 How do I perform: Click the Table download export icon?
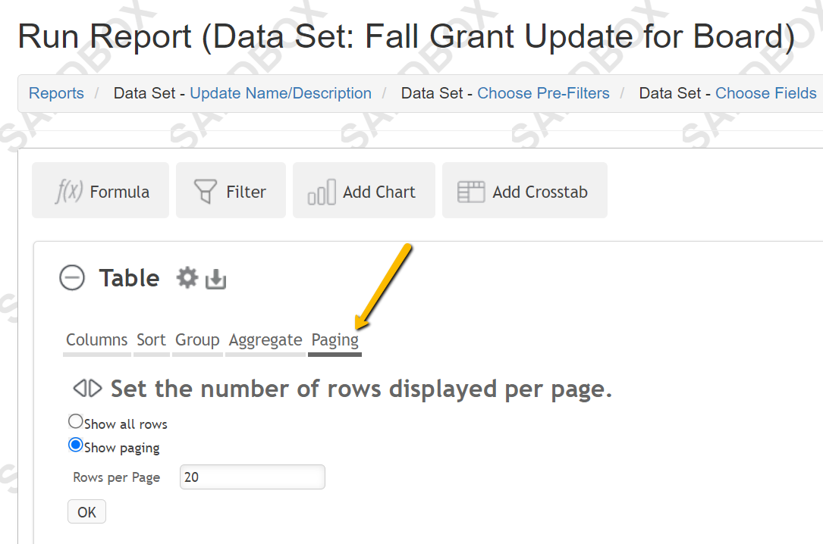215,279
